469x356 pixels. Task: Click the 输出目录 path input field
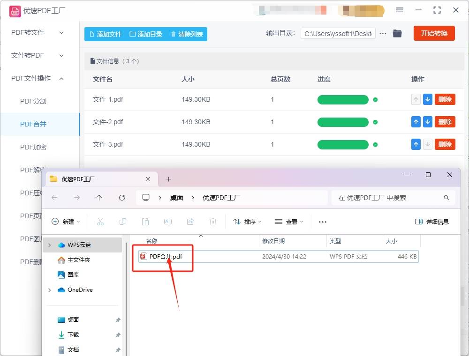[x=338, y=33]
